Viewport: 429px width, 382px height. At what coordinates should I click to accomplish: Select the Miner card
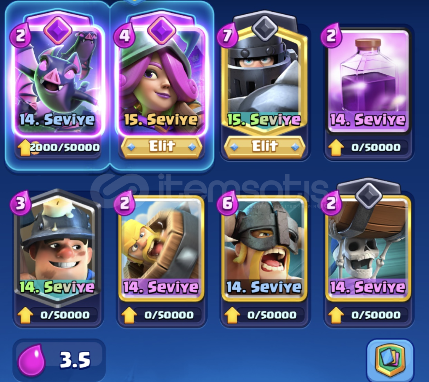pyautogui.click(x=57, y=248)
